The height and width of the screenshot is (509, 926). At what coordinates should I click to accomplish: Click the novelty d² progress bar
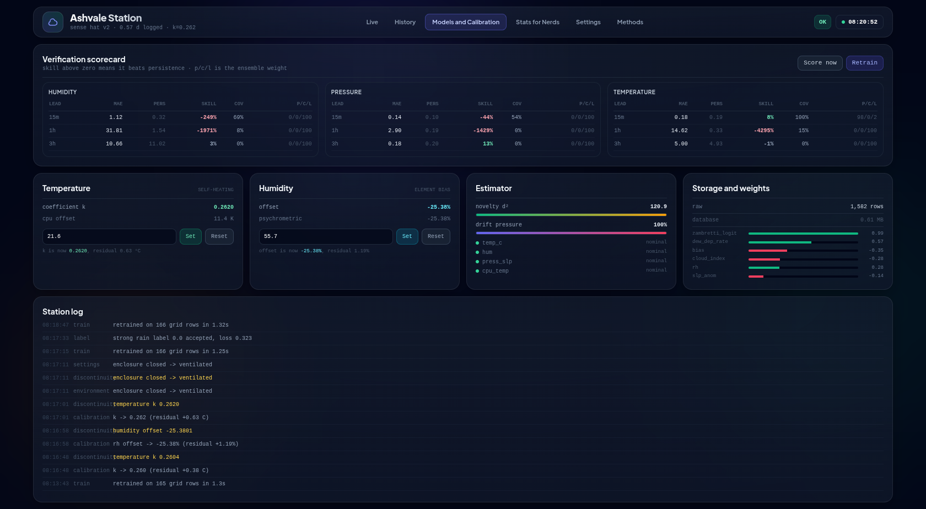point(571,215)
